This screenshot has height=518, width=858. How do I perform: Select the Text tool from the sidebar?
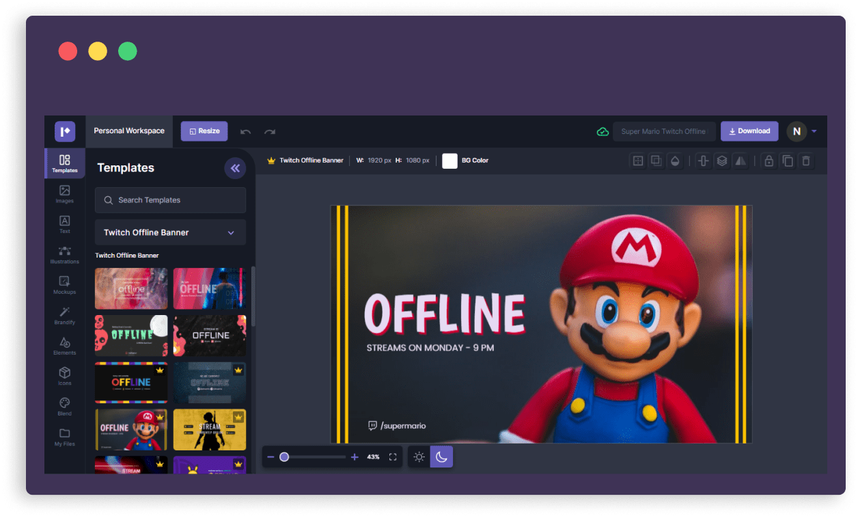[x=64, y=225]
